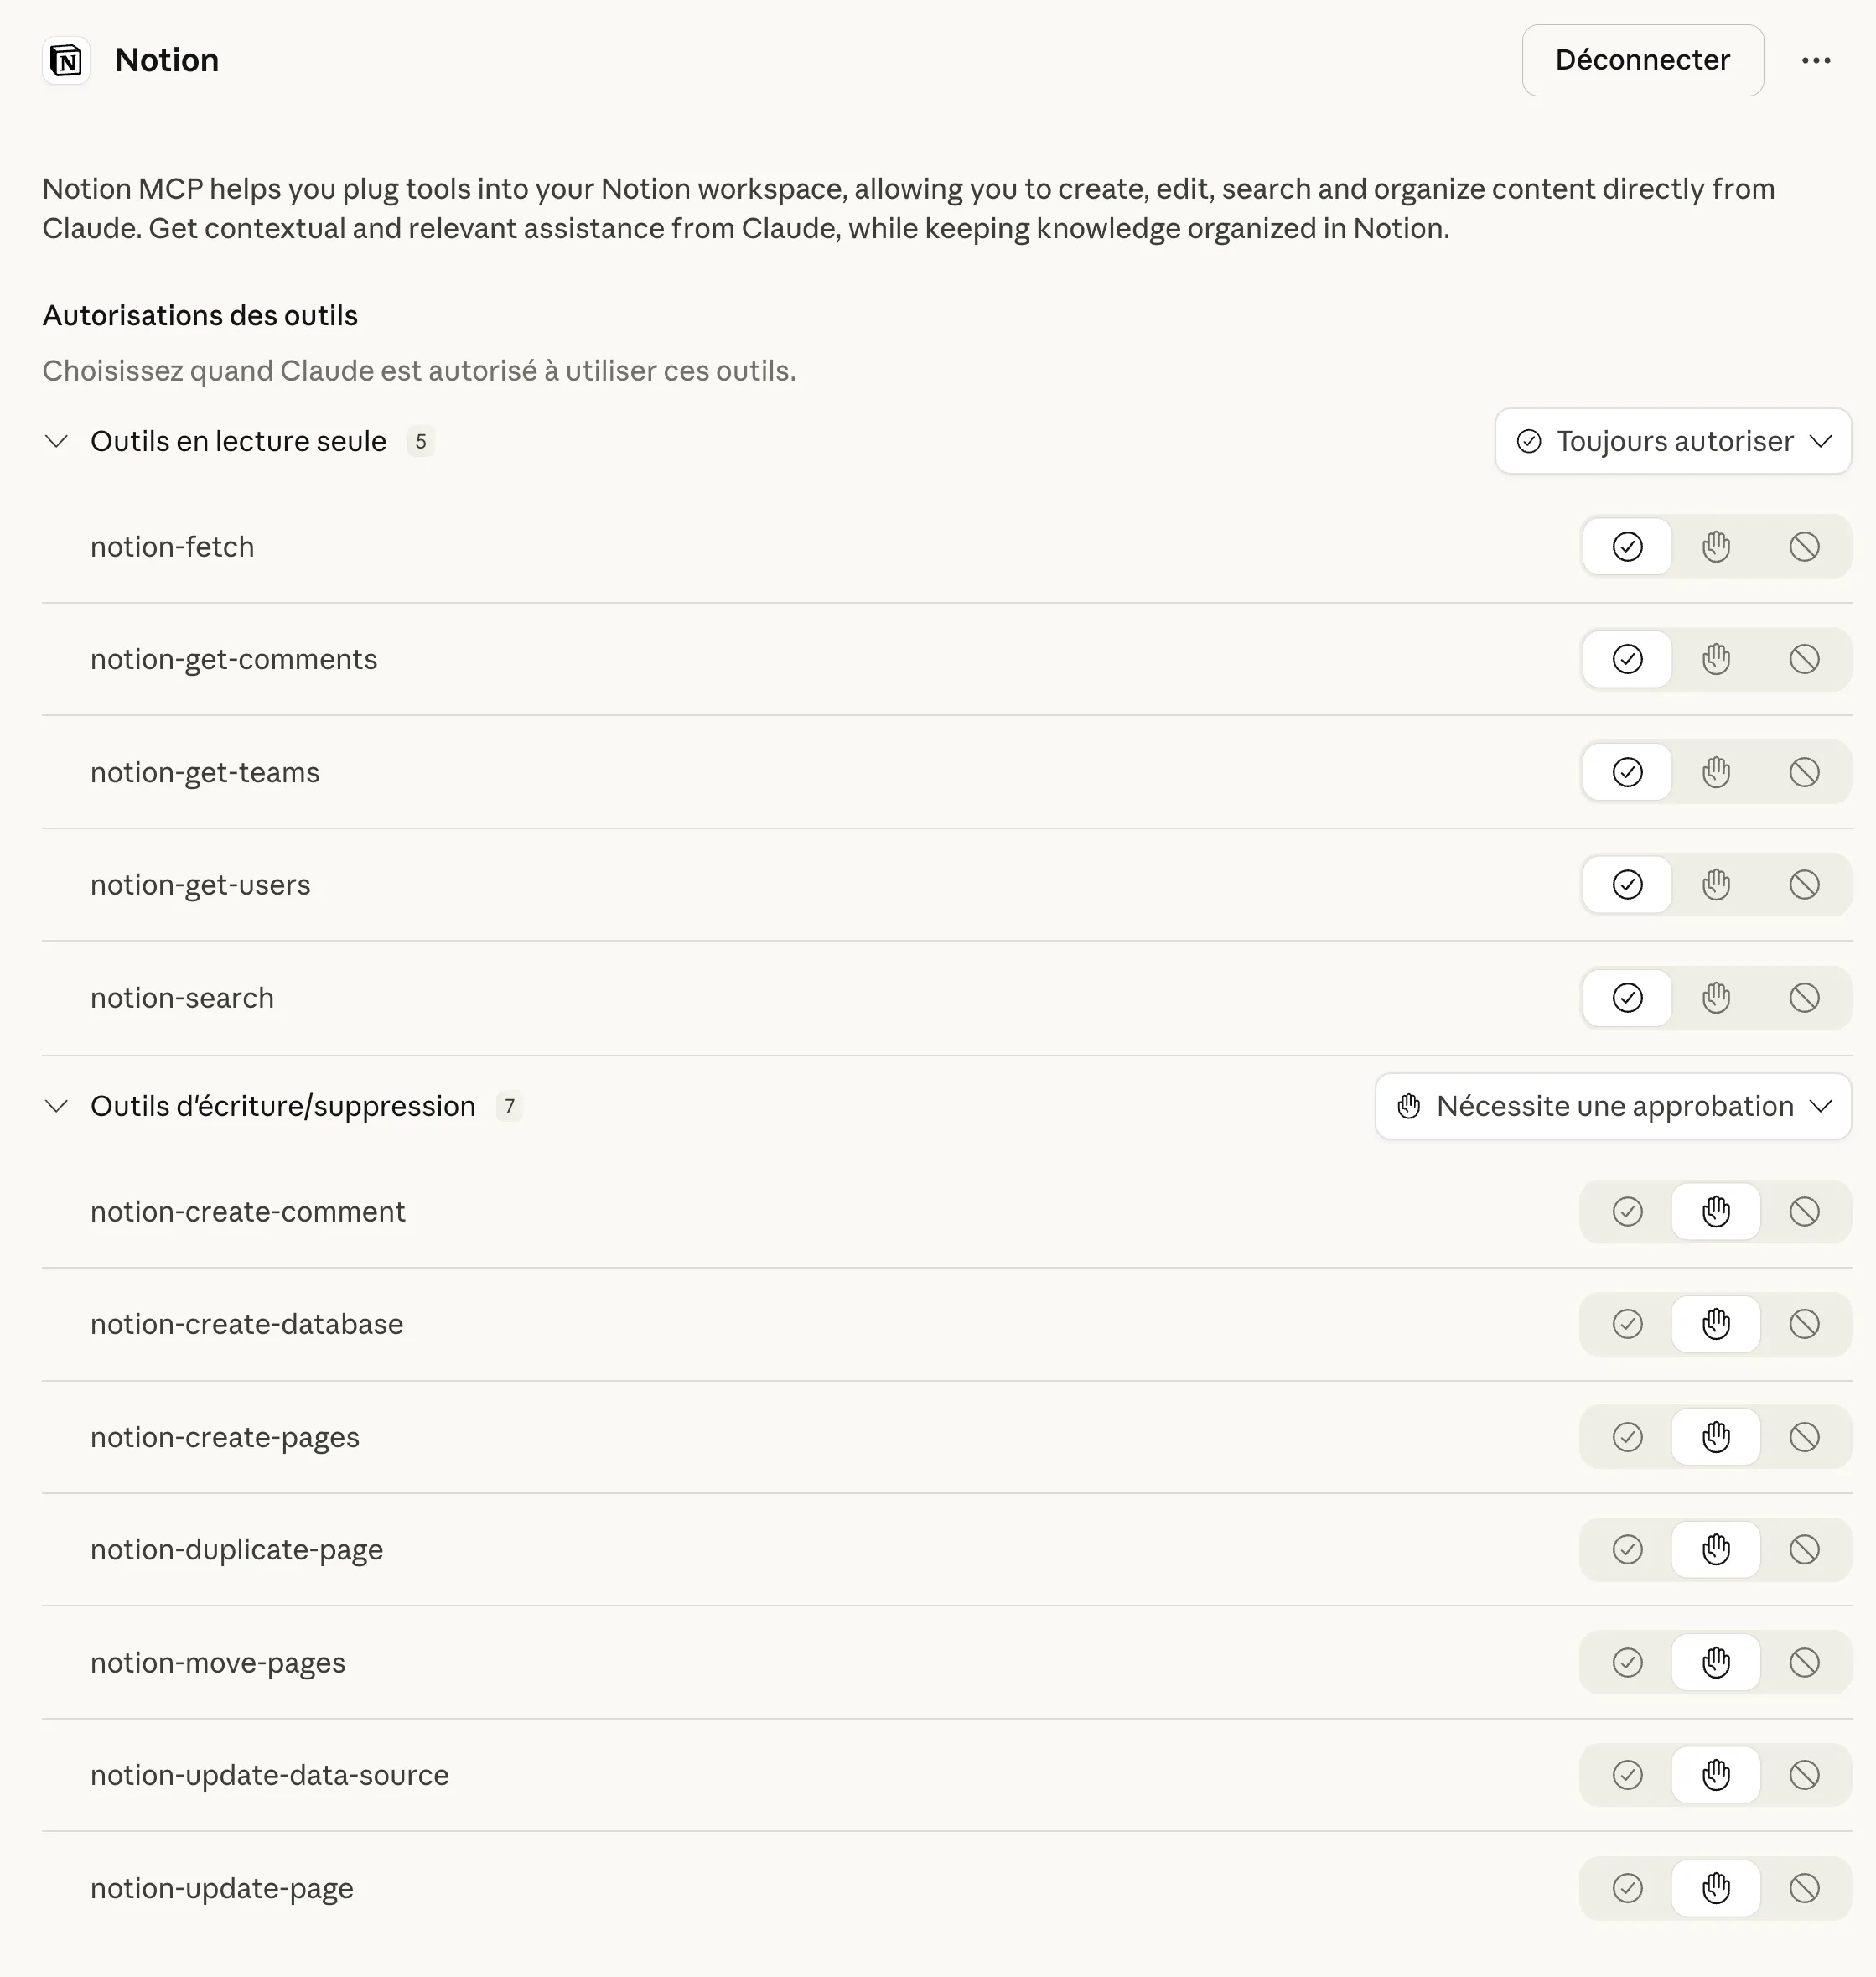Viewport: 1876px width, 1977px height.
Task: Collapse the Outils d'écriture/suppression section
Action: point(56,1106)
